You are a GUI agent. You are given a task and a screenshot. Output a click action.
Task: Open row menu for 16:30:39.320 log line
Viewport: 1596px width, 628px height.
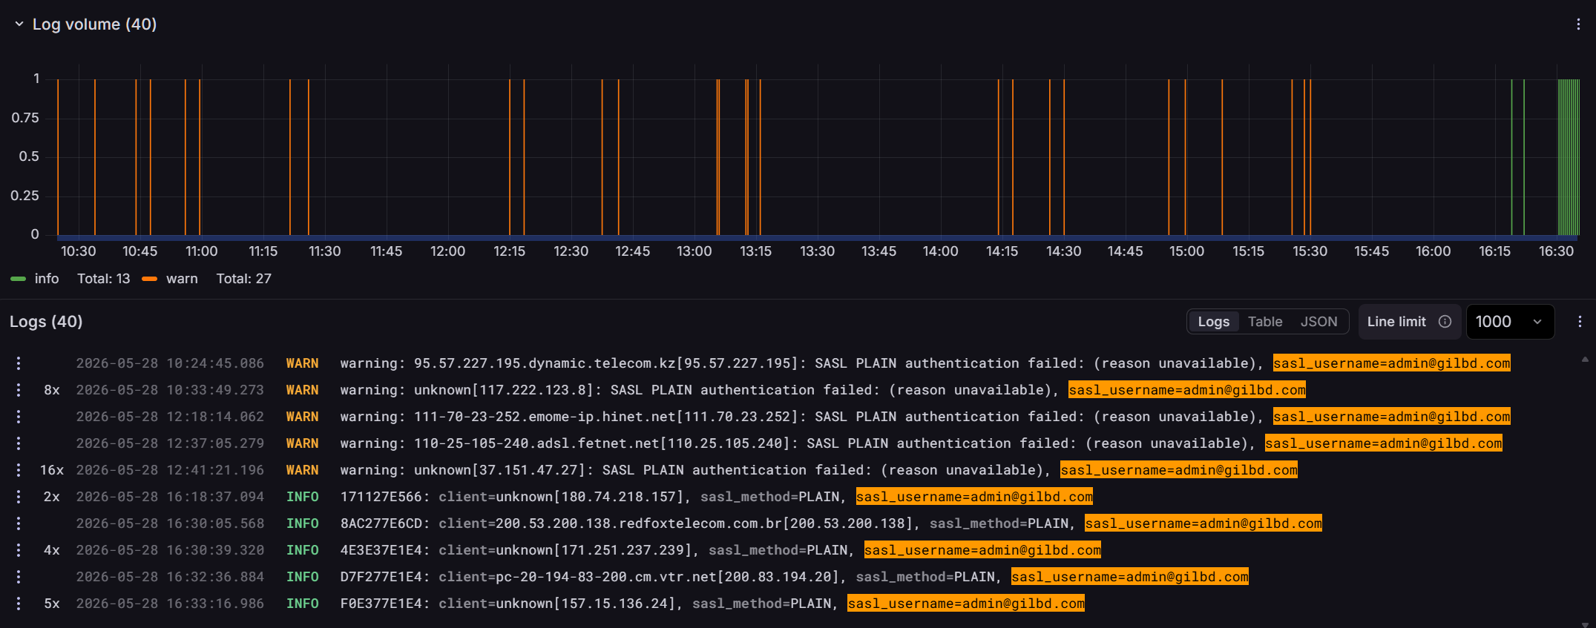point(19,550)
